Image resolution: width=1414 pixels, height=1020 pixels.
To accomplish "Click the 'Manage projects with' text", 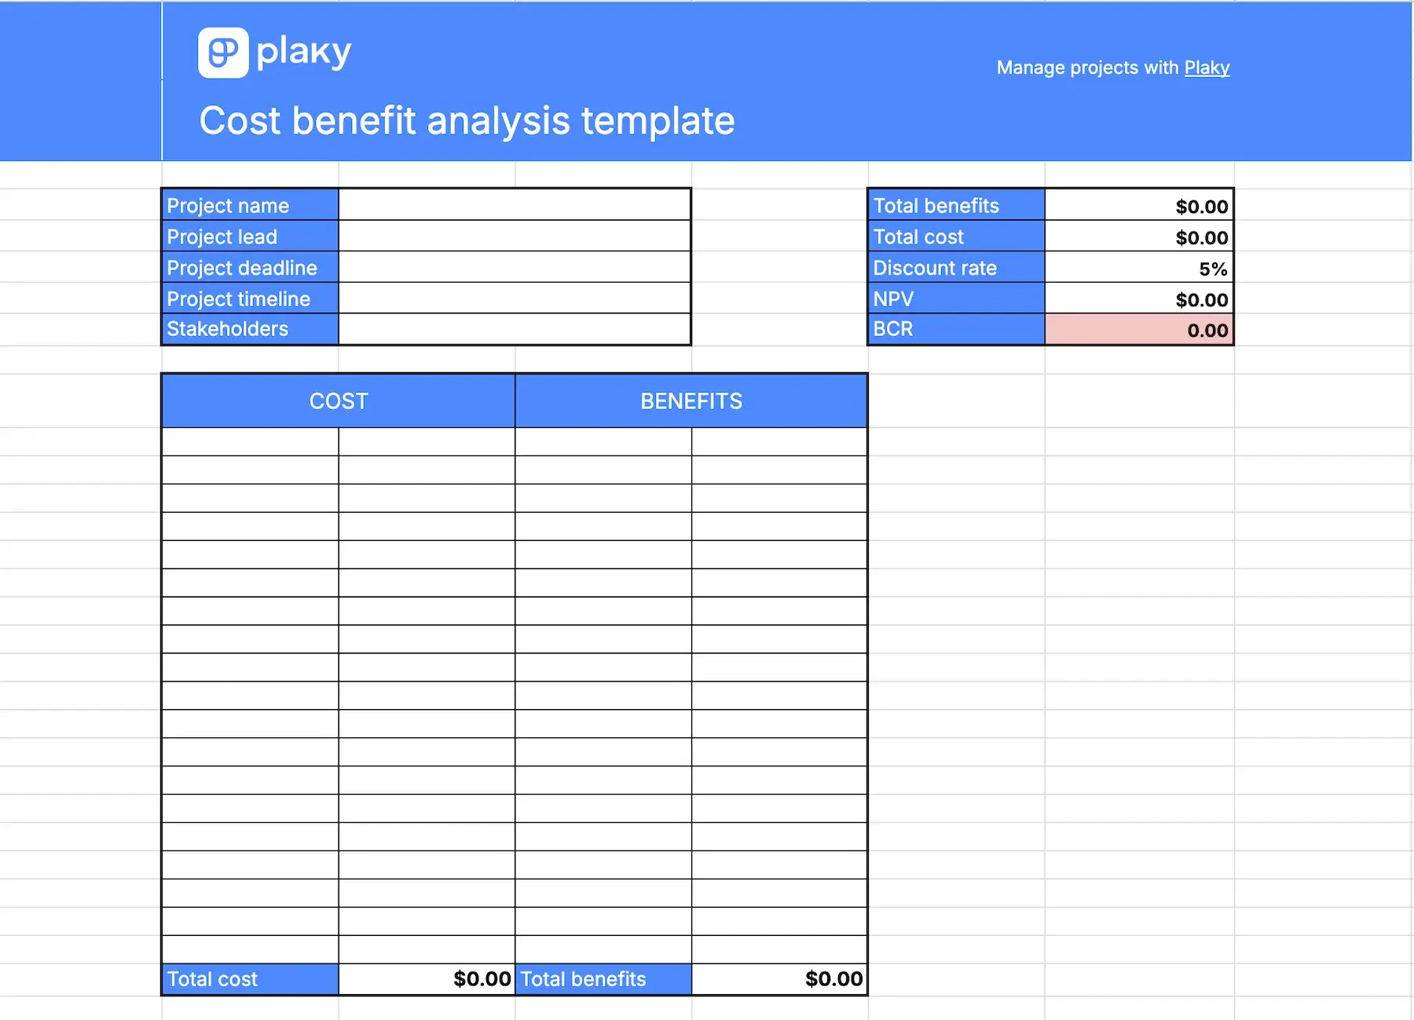I will click(x=1087, y=68).
